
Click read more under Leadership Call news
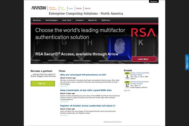(x=64, y=115)
